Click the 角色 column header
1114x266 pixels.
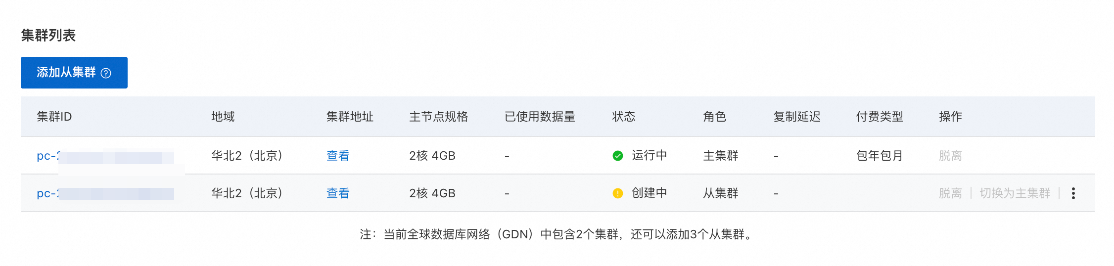[714, 117]
